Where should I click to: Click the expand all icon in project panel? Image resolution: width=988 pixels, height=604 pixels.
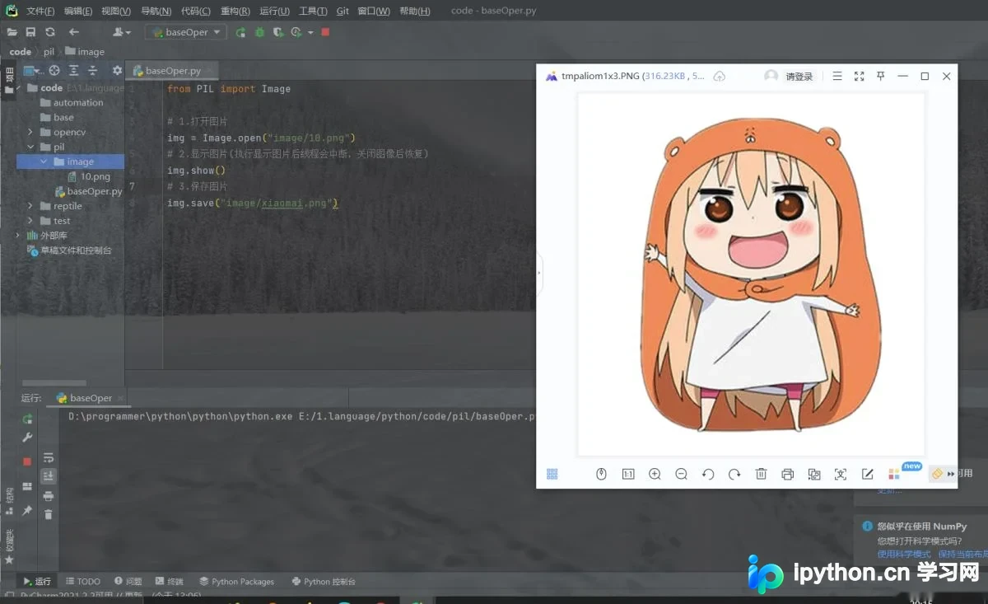[74, 71]
